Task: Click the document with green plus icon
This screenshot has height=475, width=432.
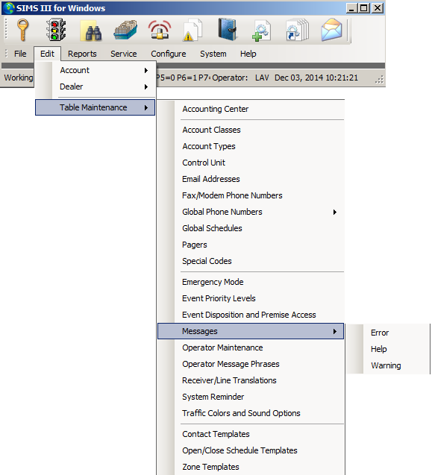Action: pyautogui.click(x=262, y=31)
